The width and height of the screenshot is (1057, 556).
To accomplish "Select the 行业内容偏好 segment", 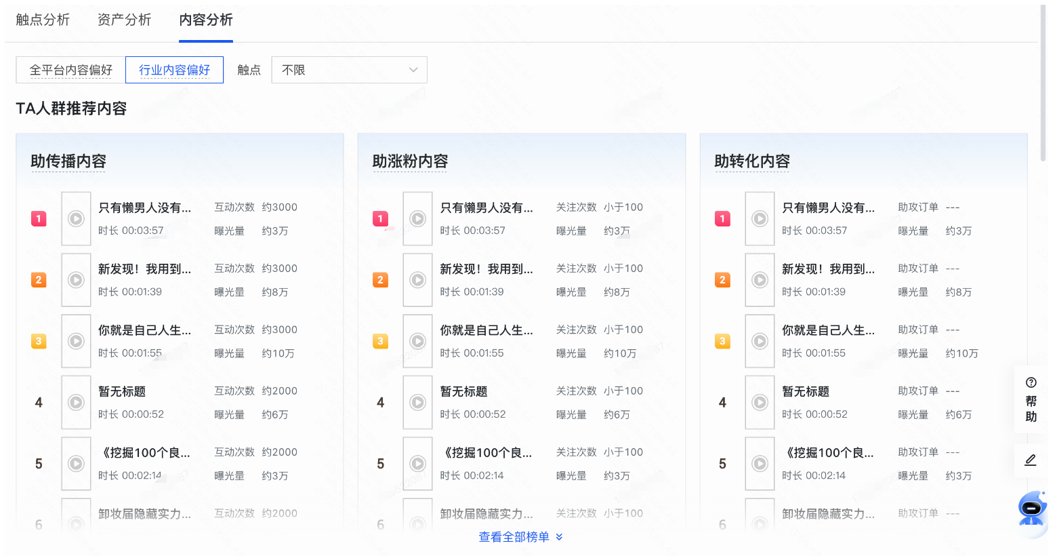I will (x=174, y=70).
